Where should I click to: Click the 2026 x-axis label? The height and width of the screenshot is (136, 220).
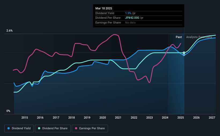pyautogui.click(x=196, y=118)
